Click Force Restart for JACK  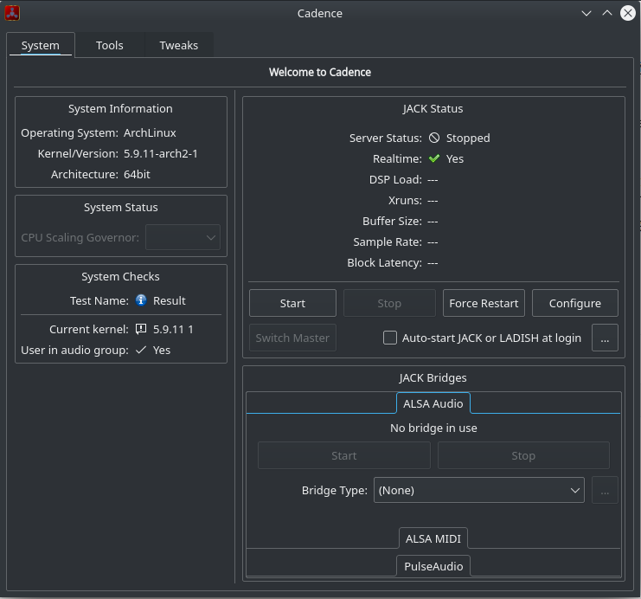484,303
